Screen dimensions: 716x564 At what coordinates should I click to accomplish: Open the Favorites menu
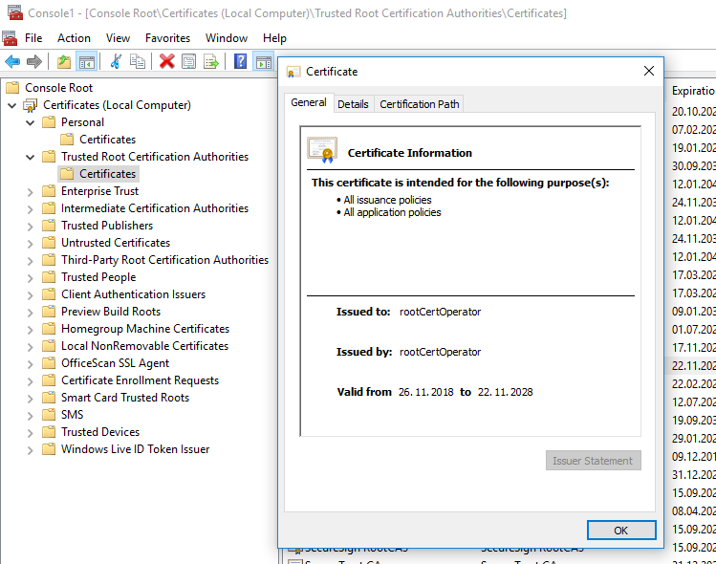(x=167, y=38)
